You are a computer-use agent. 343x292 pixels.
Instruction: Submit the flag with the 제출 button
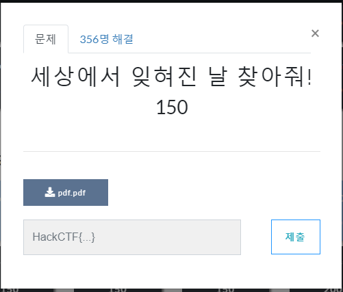tap(296, 237)
